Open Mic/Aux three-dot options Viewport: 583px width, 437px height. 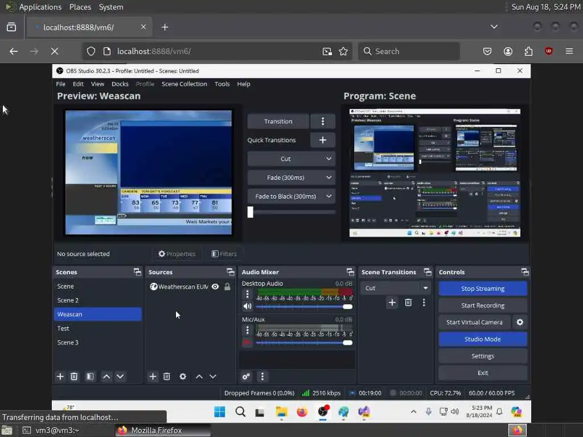point(247,330)
